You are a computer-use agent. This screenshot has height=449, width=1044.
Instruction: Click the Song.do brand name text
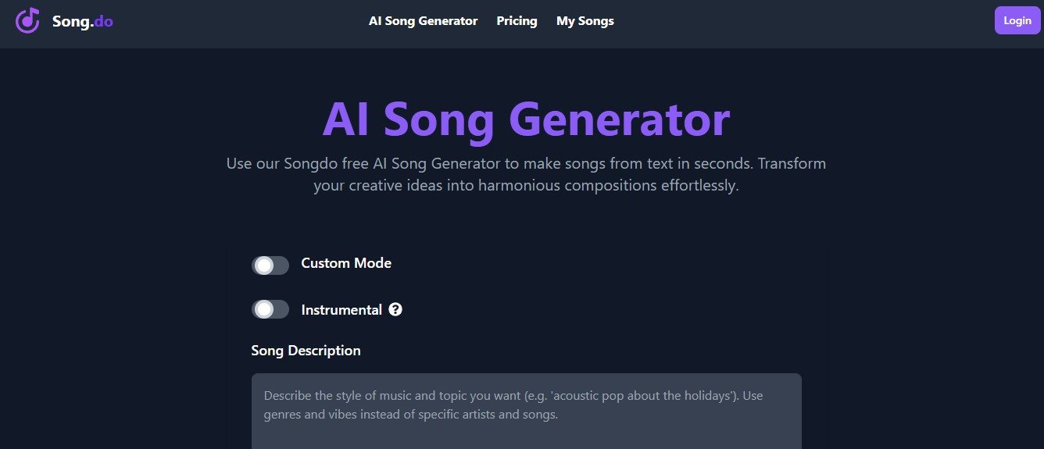[x=82, y=21]
